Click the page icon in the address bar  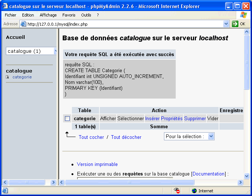click(x=23, y=24)
